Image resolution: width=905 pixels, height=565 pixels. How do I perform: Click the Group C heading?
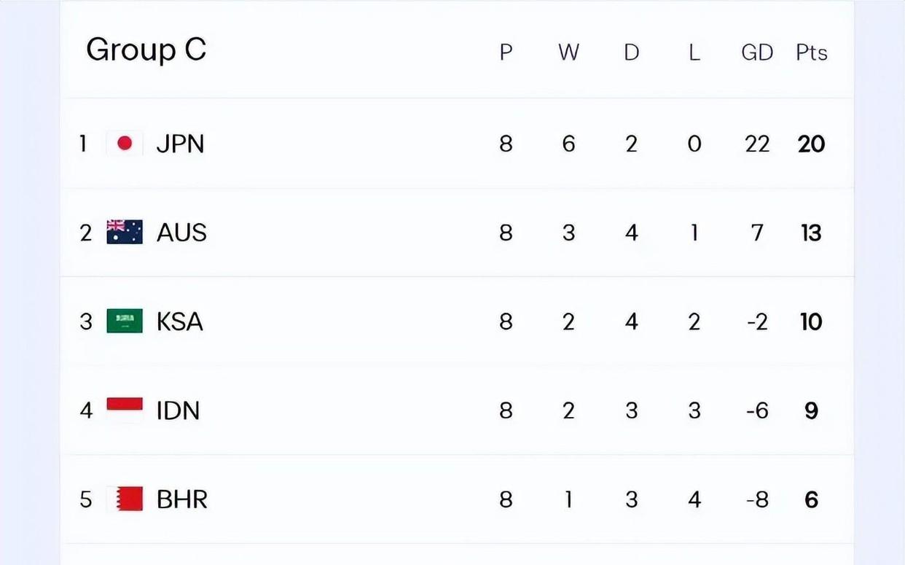pos(146,50)
